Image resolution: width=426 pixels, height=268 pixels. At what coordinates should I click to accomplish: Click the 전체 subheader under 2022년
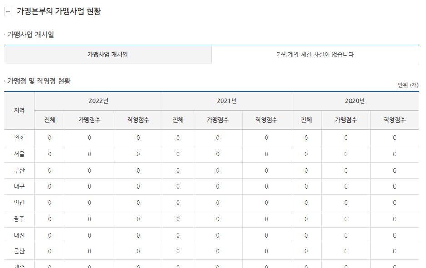point(50,120)
